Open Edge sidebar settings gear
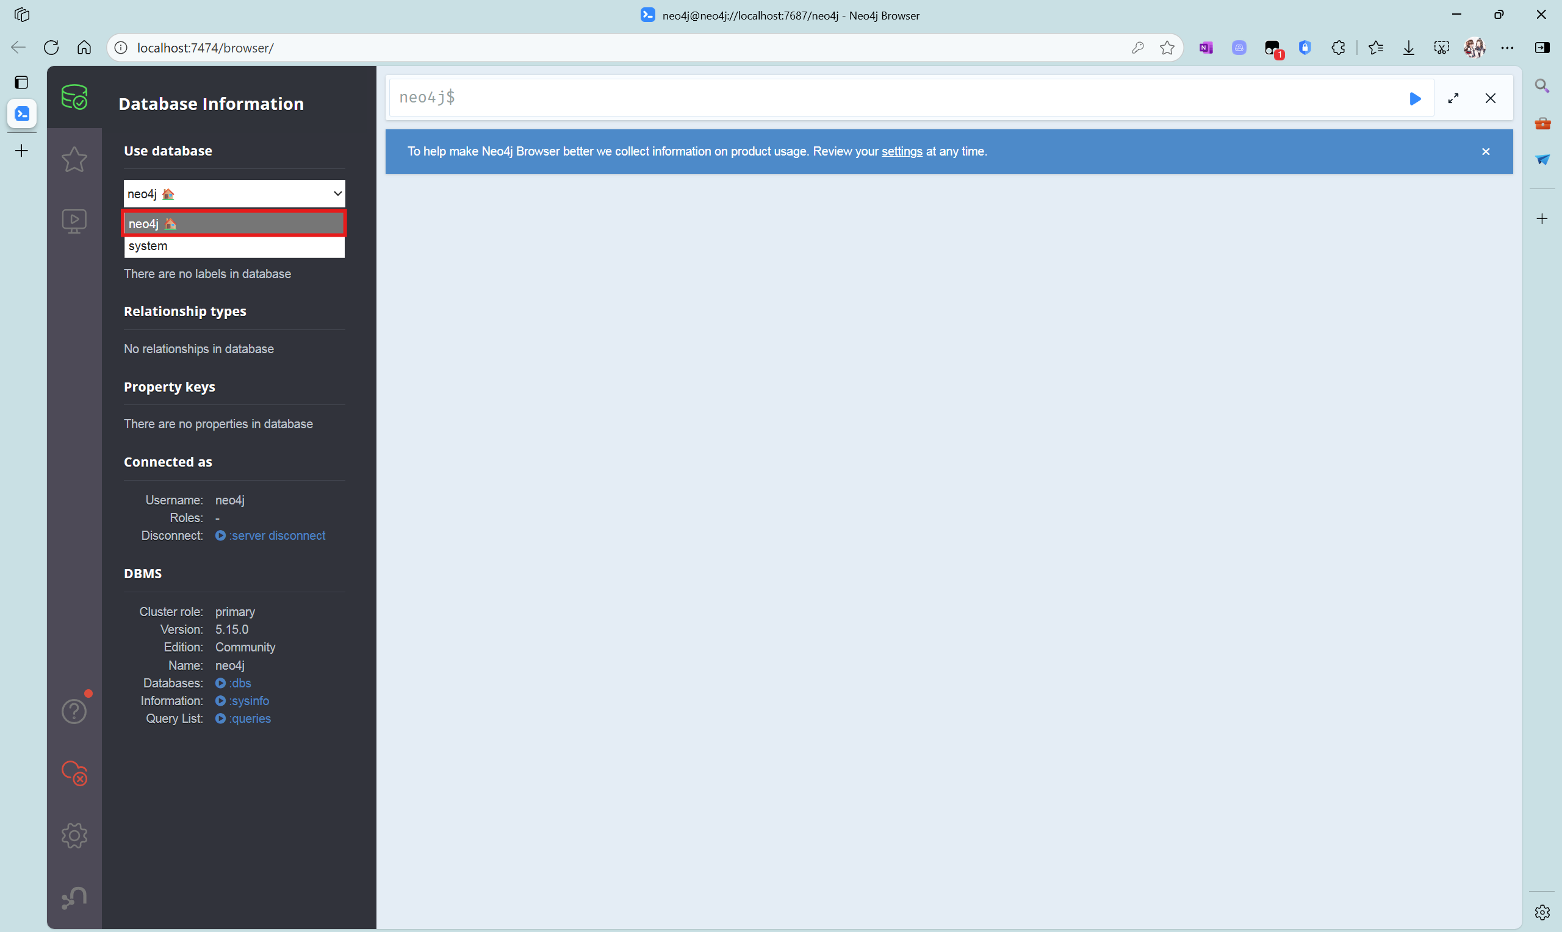Screen dimensions: 1562x932 pos(1542,912)
